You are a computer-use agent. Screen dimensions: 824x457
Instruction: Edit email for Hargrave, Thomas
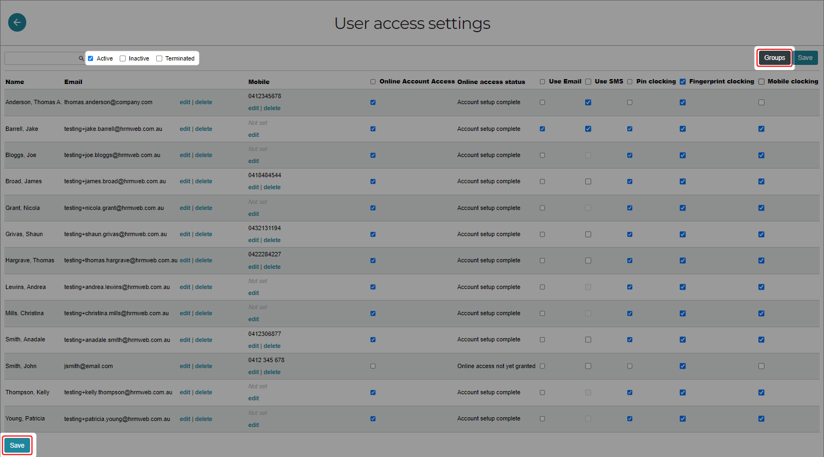click(x=185, y=261)
